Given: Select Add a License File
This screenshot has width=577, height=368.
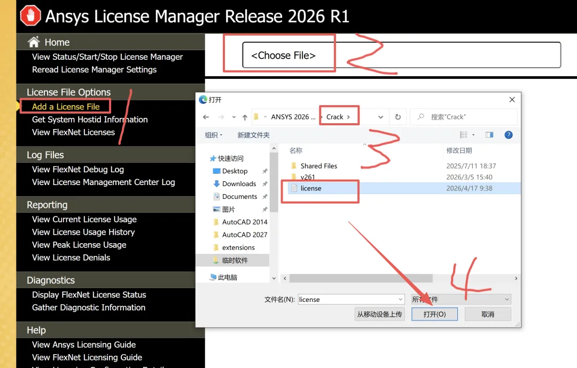Looking at the screenshot, I should pos(66,107).
